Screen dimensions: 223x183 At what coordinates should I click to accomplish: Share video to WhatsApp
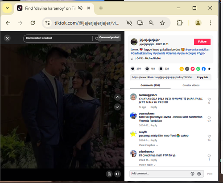198,69
